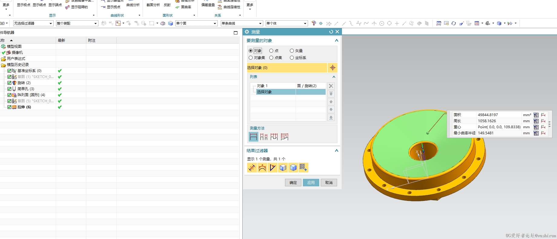557x239 pixels.
Task: Click the 最新 column header
Action: [x=71, y=41]
